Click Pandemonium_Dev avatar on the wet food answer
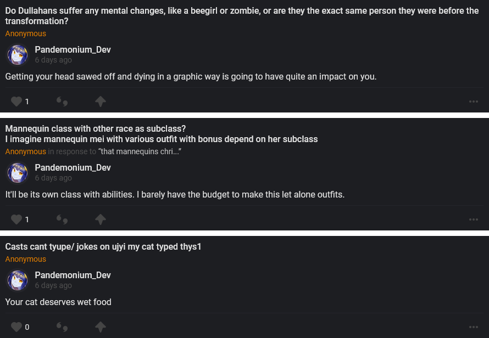The image size is (489, 338). click(18, 280)
